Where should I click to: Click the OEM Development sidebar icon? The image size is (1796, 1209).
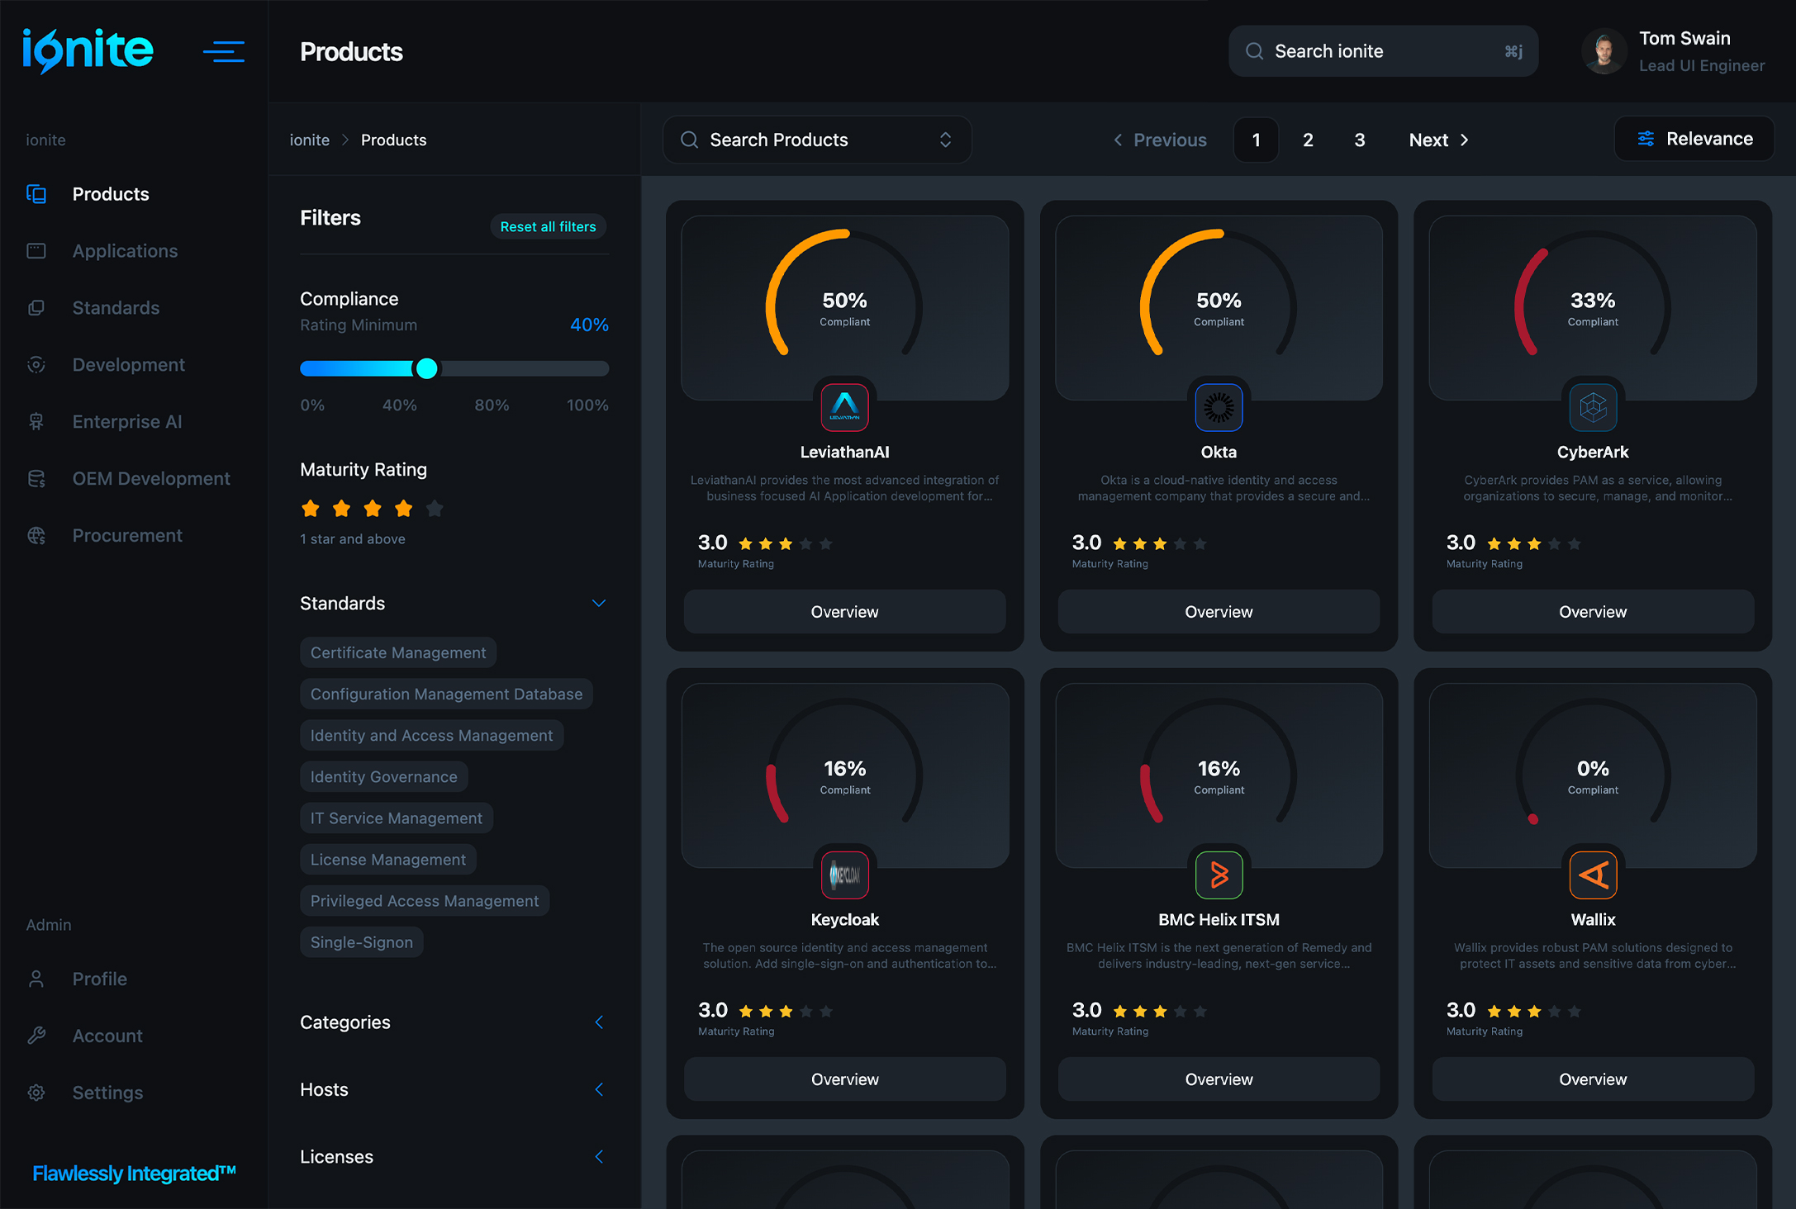coord(36,479)
